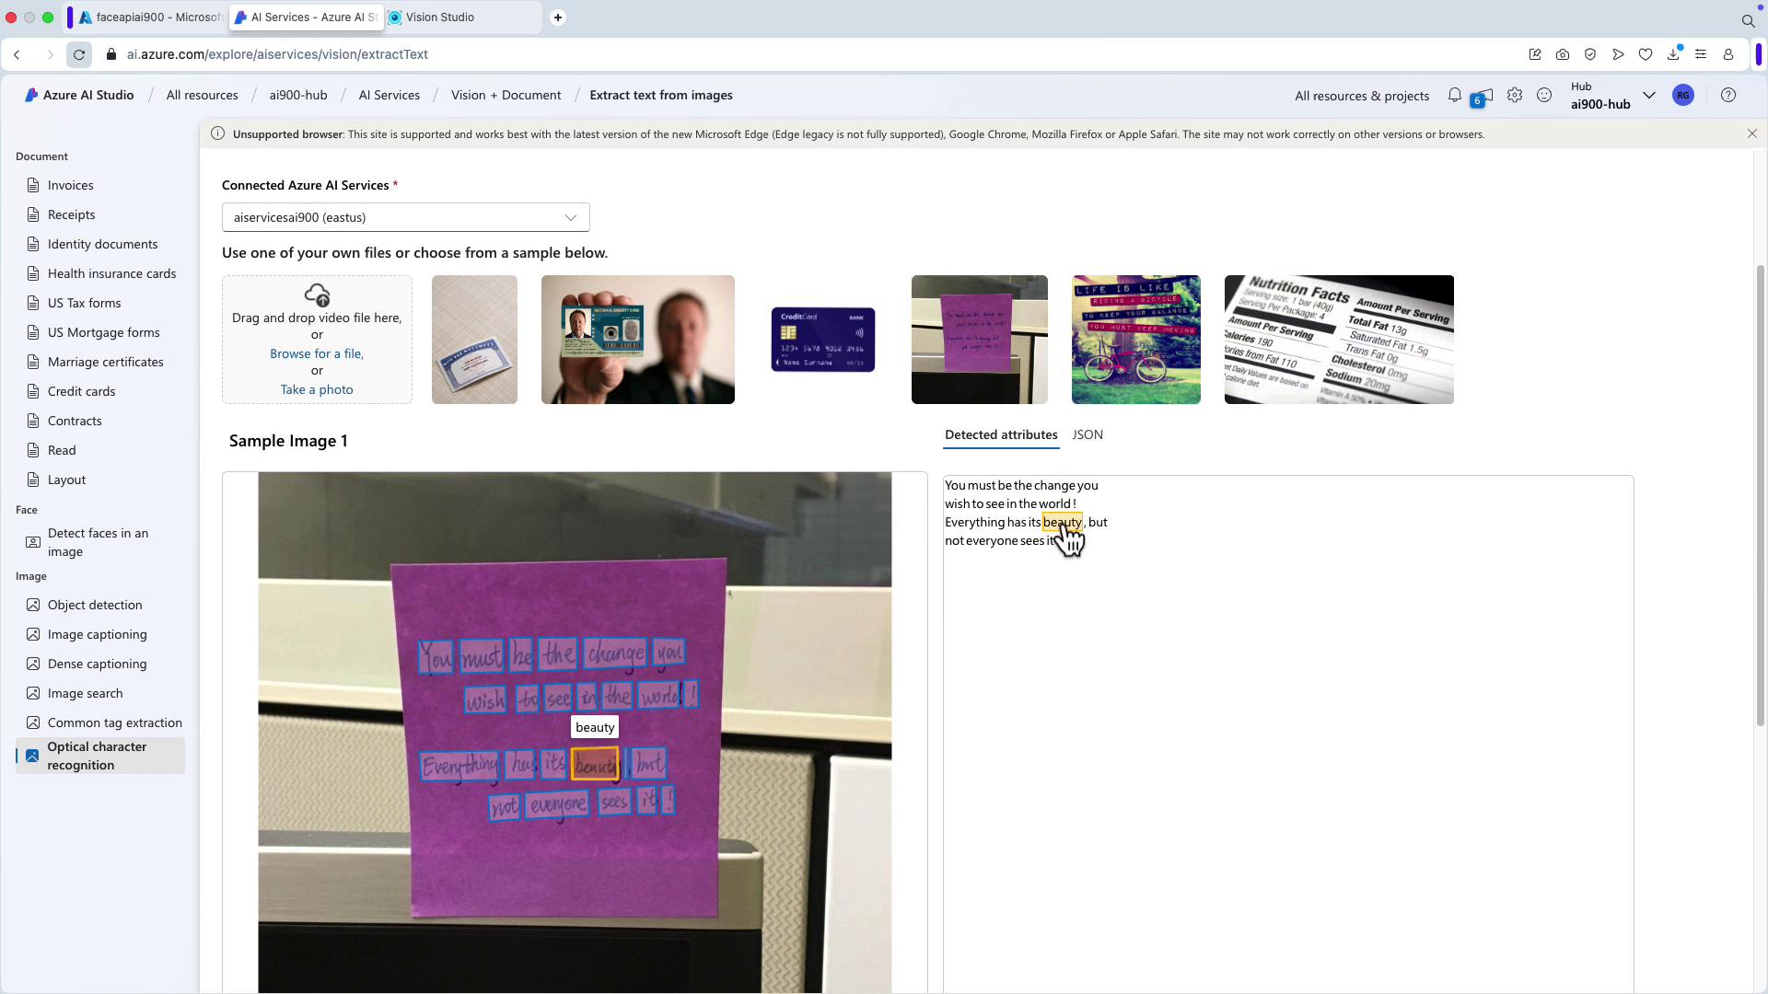
Task: Click the Take a photo link
Action: tap(317, 389)
